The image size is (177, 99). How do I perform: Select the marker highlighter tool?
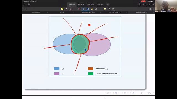click(92, 9)
